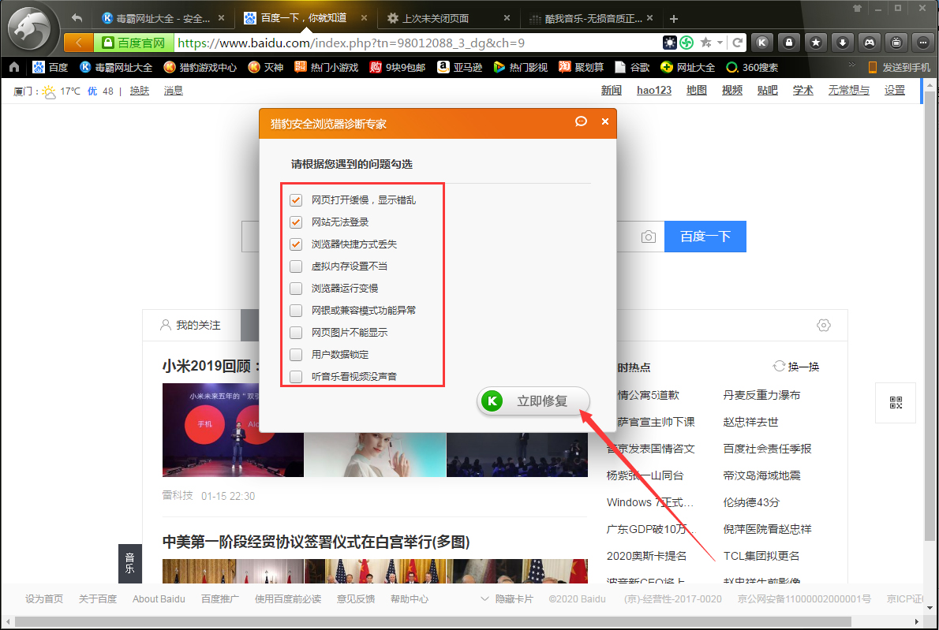This screenshot has height=630, width=939.
Task: Uncheck 网页打开缓慢，显示错乱
Action: pyautogui.click(x=296, y=199)
